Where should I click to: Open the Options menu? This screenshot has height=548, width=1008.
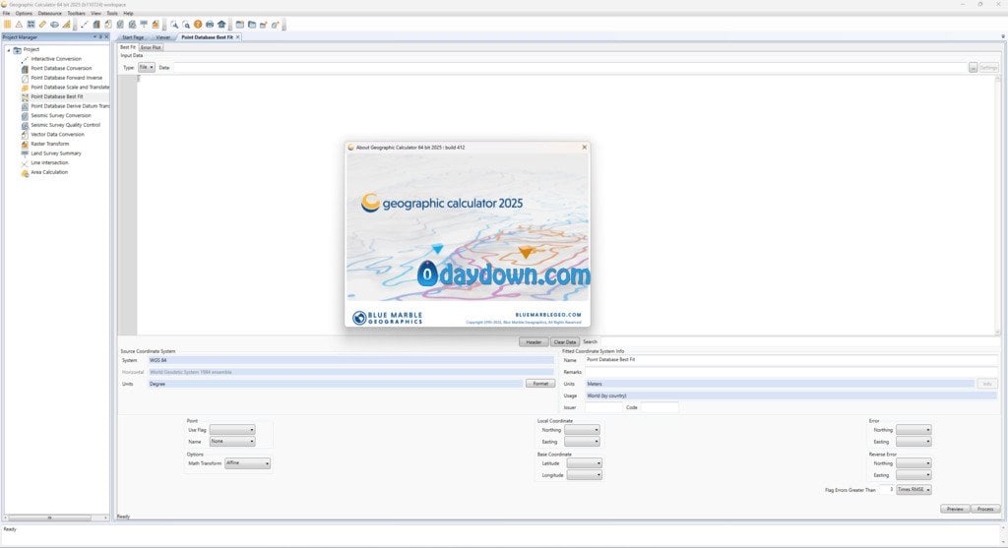click(x=24, y=14)
